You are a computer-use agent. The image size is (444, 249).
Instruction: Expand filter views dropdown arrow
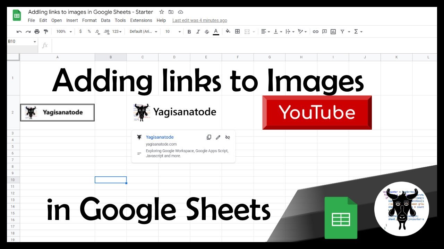pyautogui.click(x=349, y=31)
